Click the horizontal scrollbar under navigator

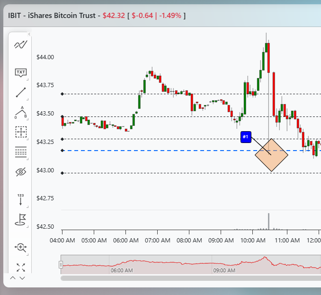tap(191, 278)
